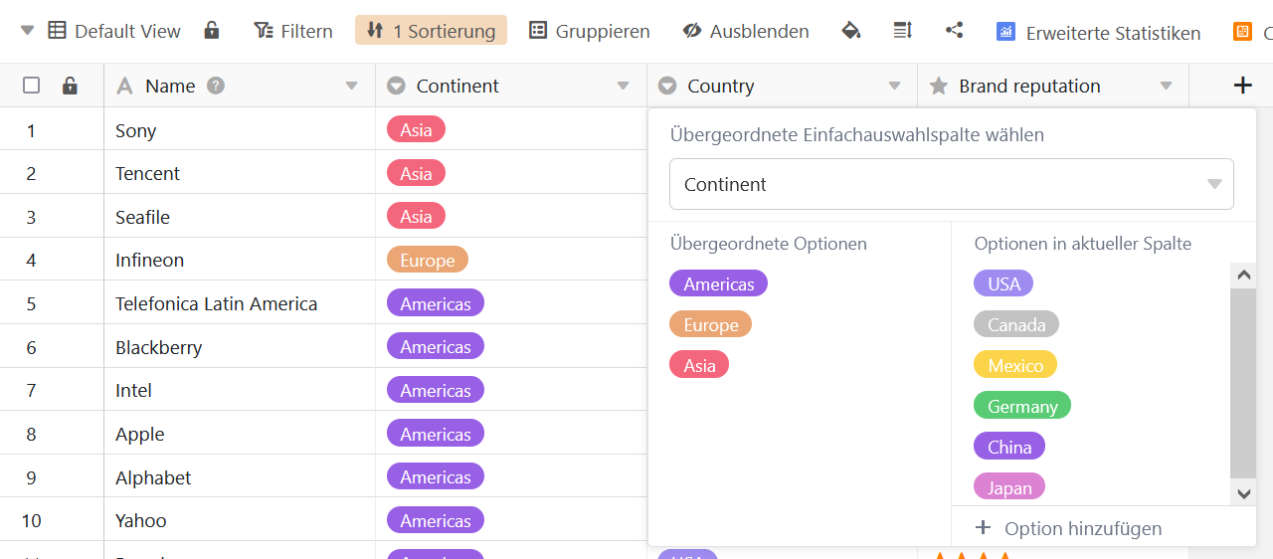1273x559 pixels.
Task: Click the Erweiterte Statistiken chart icon
Action: (1006, 32)
